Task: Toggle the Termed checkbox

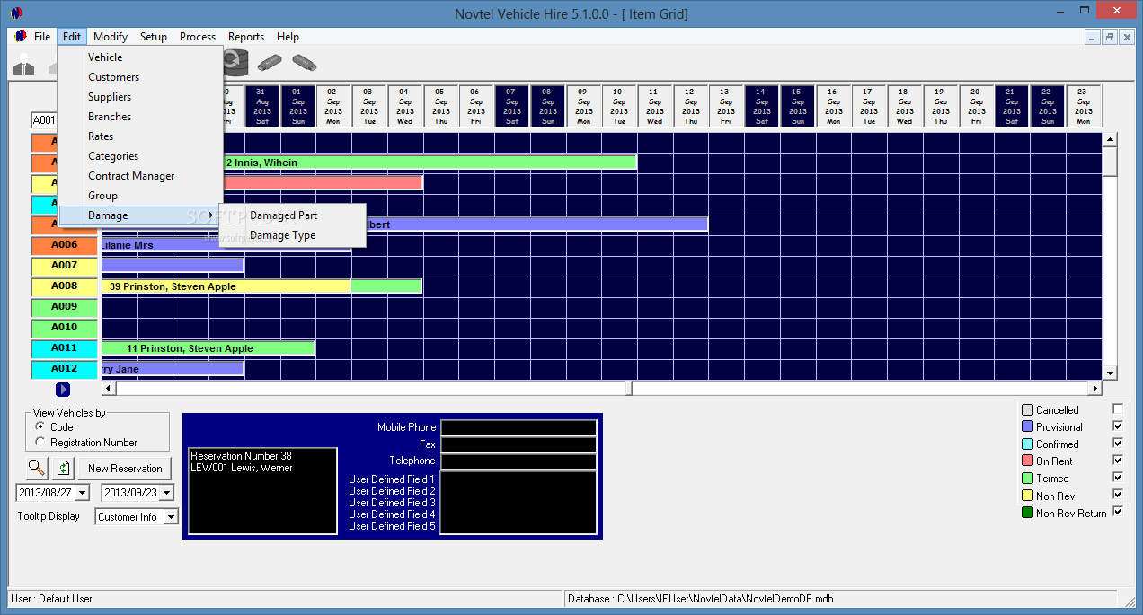Action: (1118, 477)
